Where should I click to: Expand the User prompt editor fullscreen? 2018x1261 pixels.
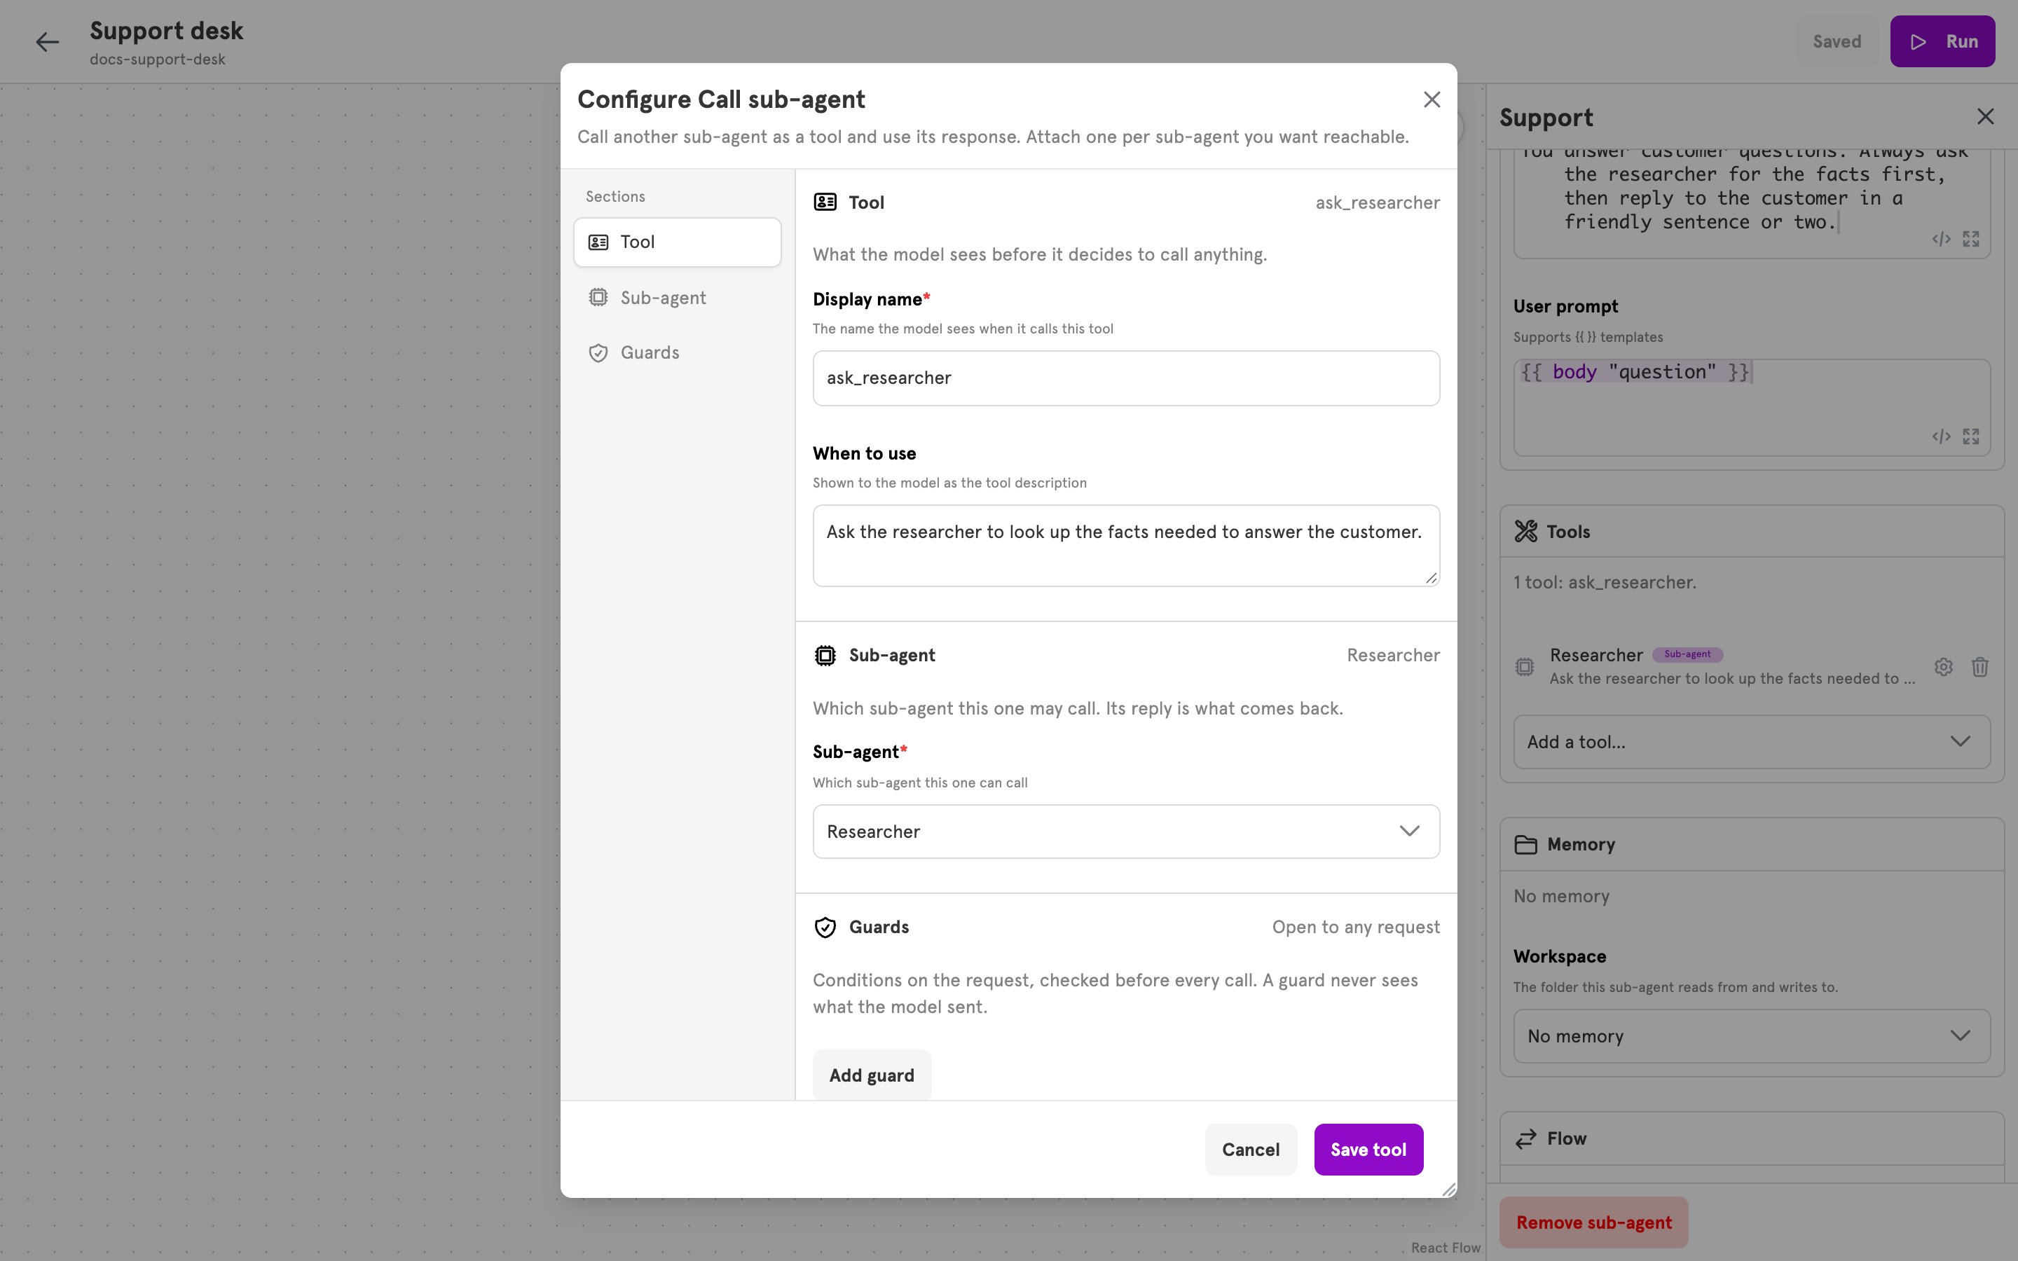1971,437
